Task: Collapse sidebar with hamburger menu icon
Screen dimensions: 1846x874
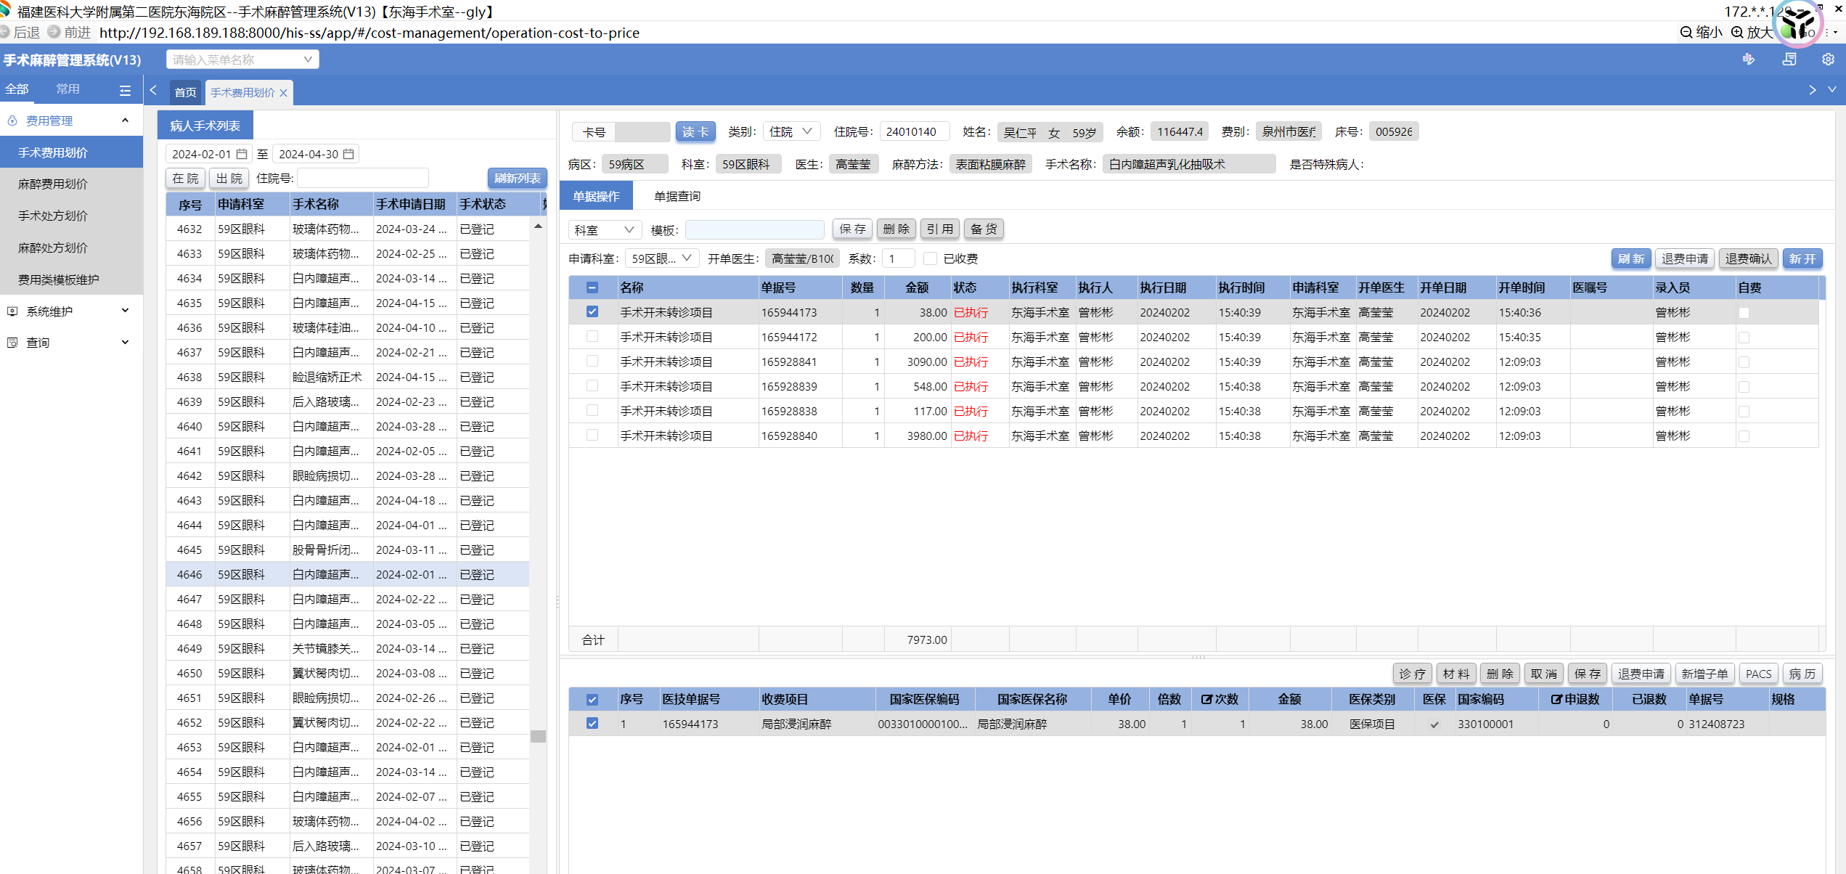Action: pos(125,90)
